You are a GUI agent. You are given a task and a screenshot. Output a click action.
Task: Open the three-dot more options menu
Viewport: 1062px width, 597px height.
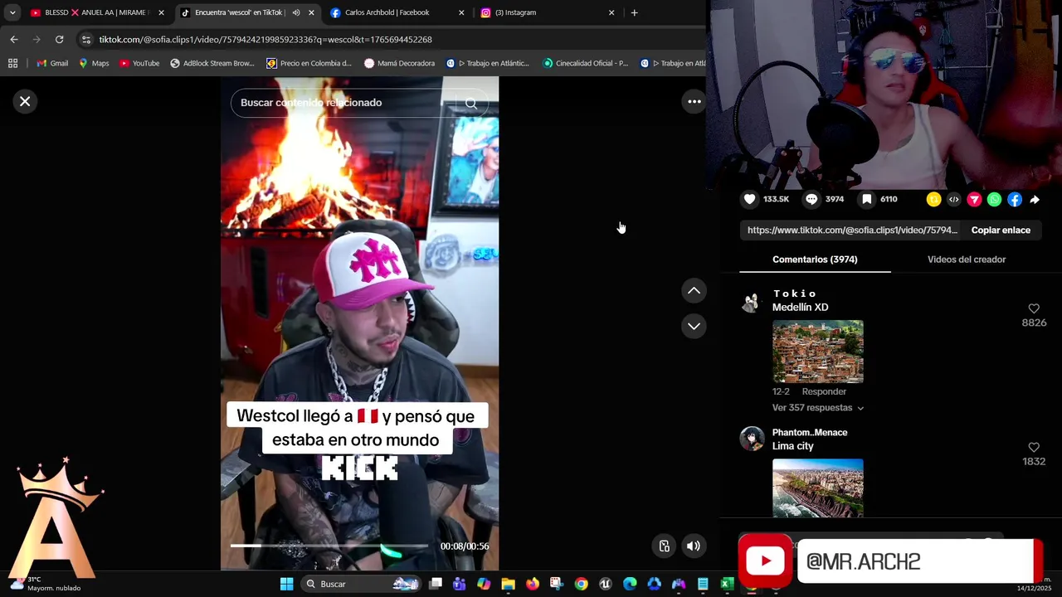694,101
